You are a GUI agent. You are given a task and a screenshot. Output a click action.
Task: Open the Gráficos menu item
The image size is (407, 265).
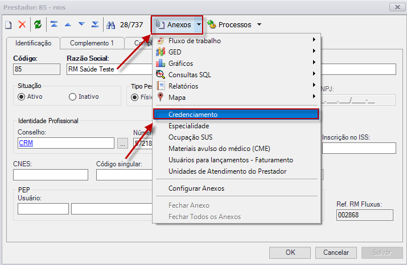point(236,64)
